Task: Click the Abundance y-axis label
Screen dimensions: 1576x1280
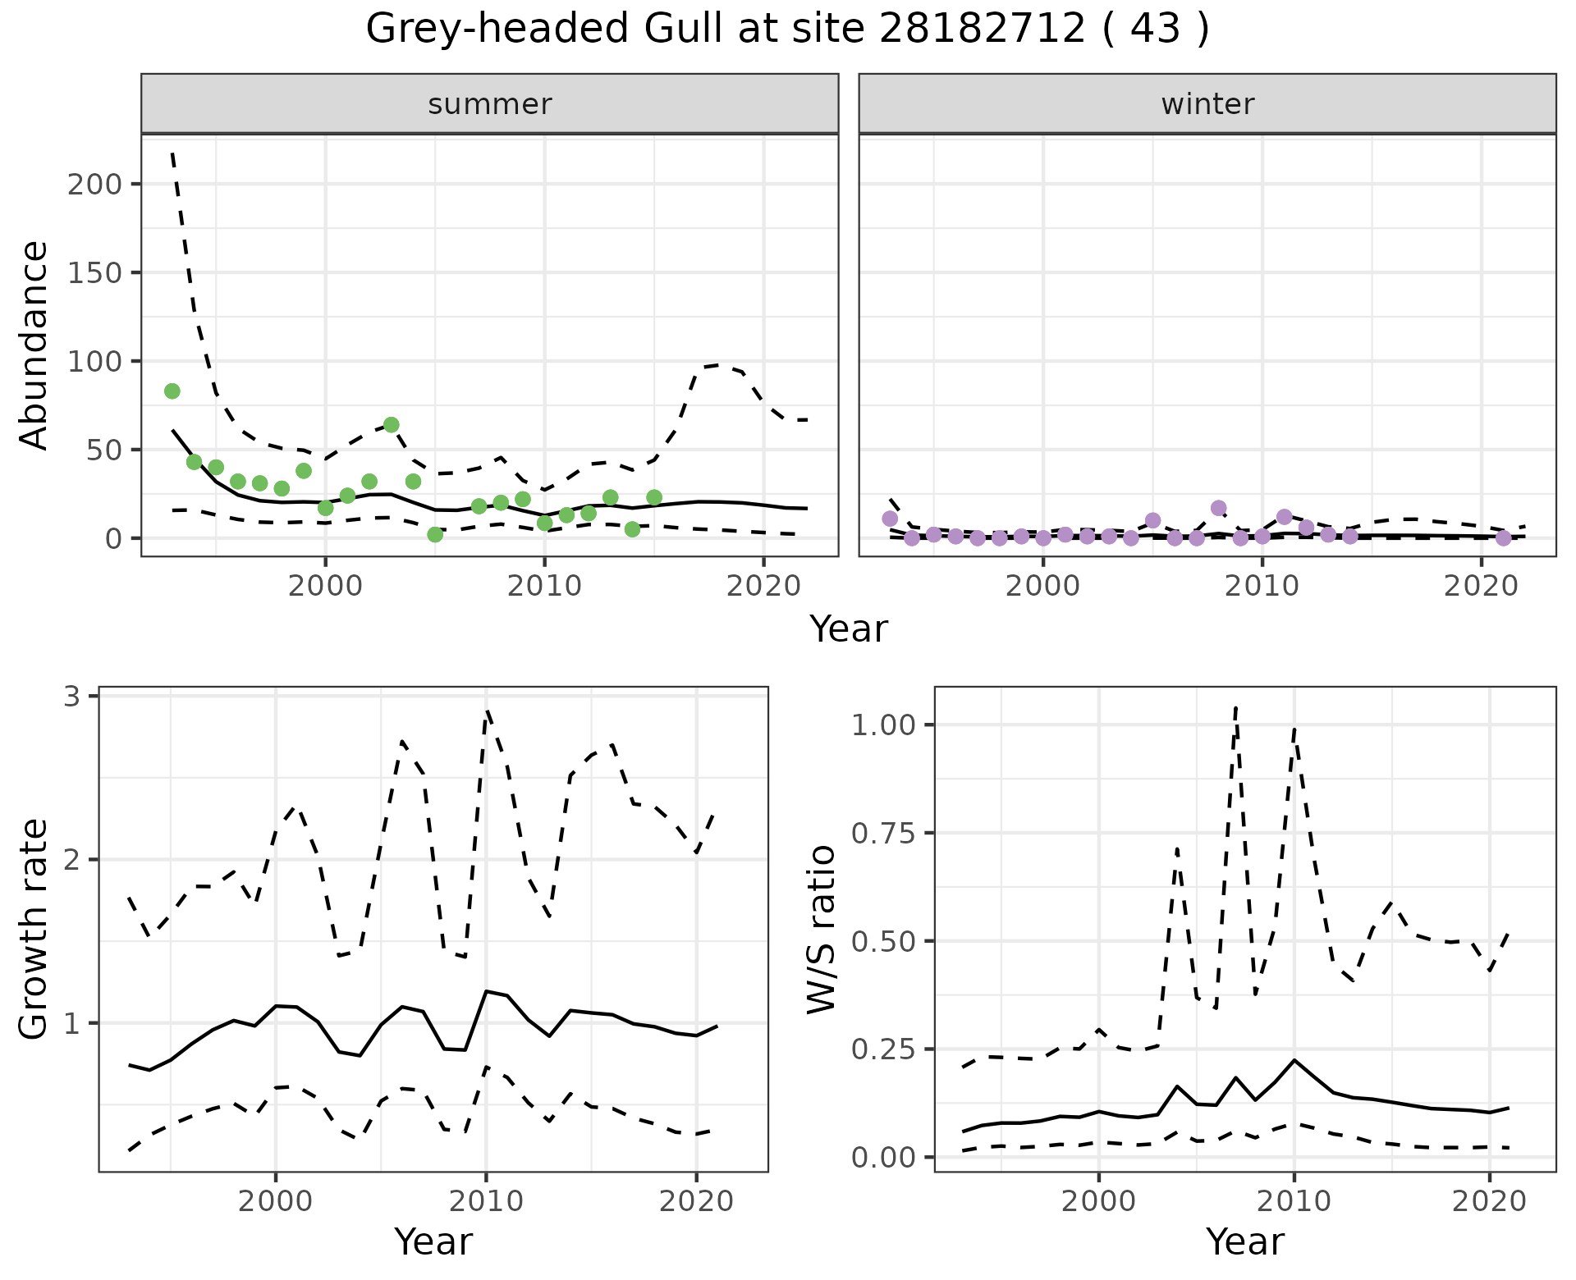Action: [x=34, y=345]
